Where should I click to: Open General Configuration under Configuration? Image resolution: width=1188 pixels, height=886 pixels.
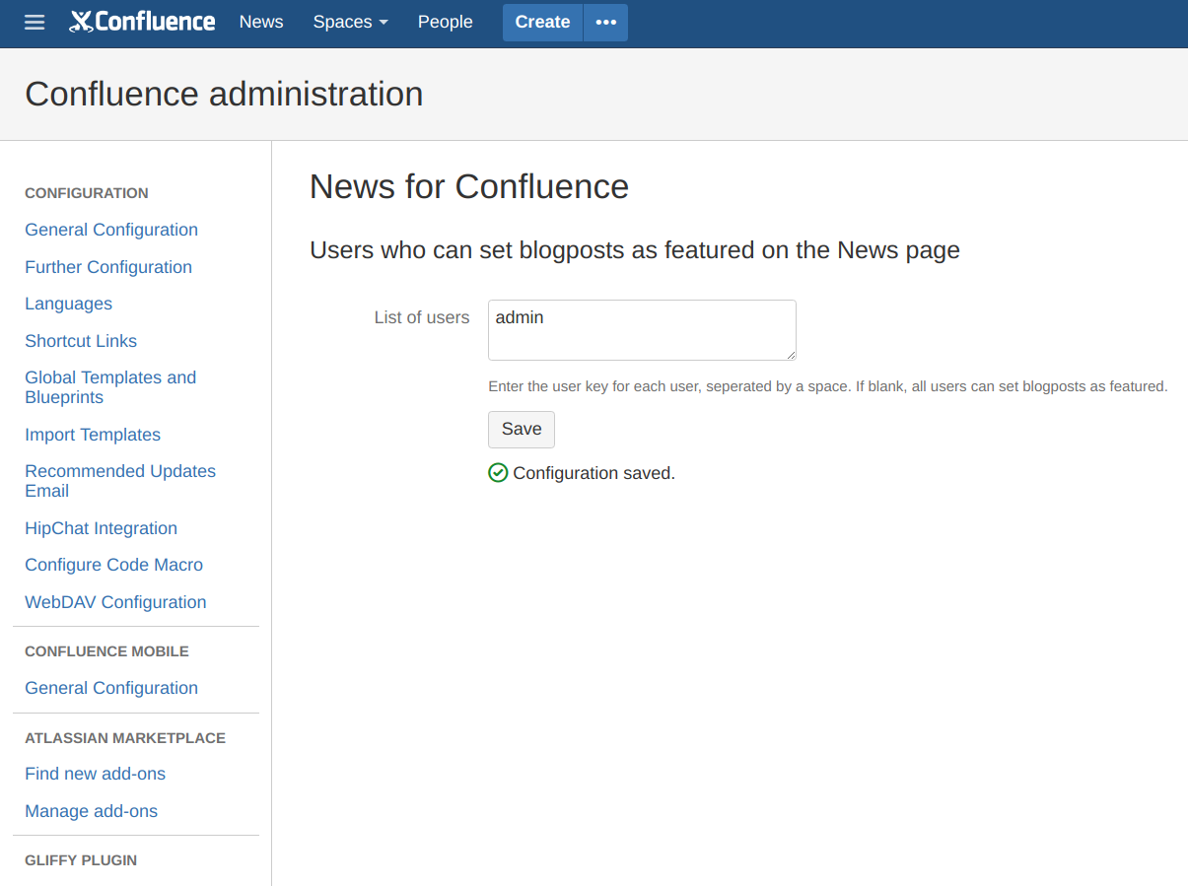(x=111, y=230)
